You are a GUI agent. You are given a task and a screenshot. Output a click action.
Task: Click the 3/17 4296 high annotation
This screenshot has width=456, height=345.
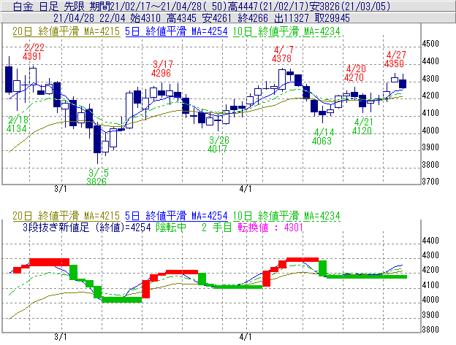tap(161, 69)
